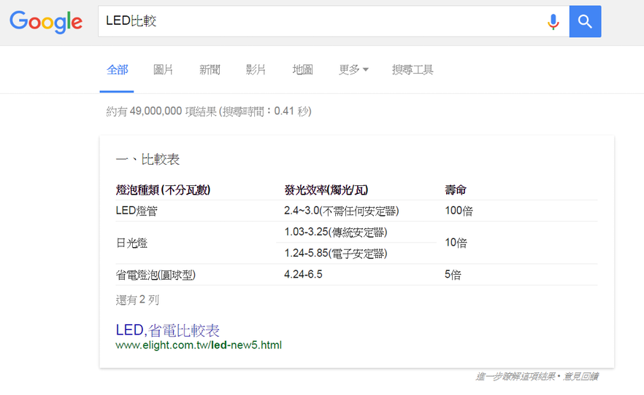This screenshot has height=395, width=644.
Task: Open the 地圖 tab
Action: (x=302, y=70)
